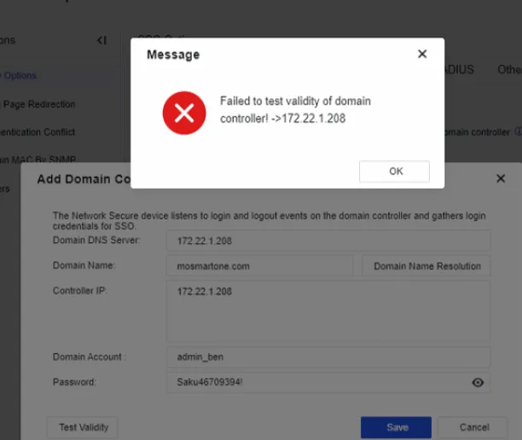Toggle password visibility eye icon
The image size is (522, 440).
[478, 382]
